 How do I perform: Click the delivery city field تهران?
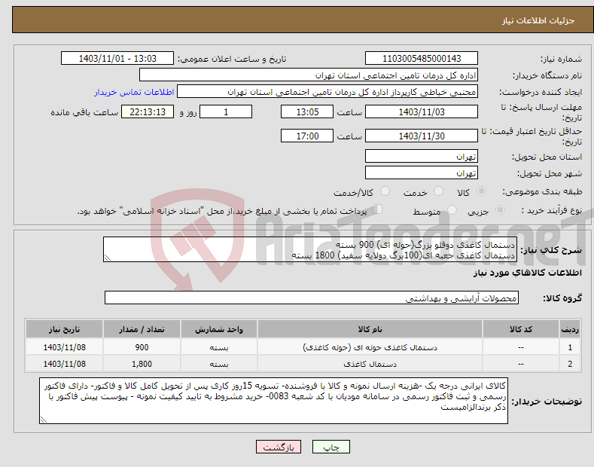click(422, 172)
